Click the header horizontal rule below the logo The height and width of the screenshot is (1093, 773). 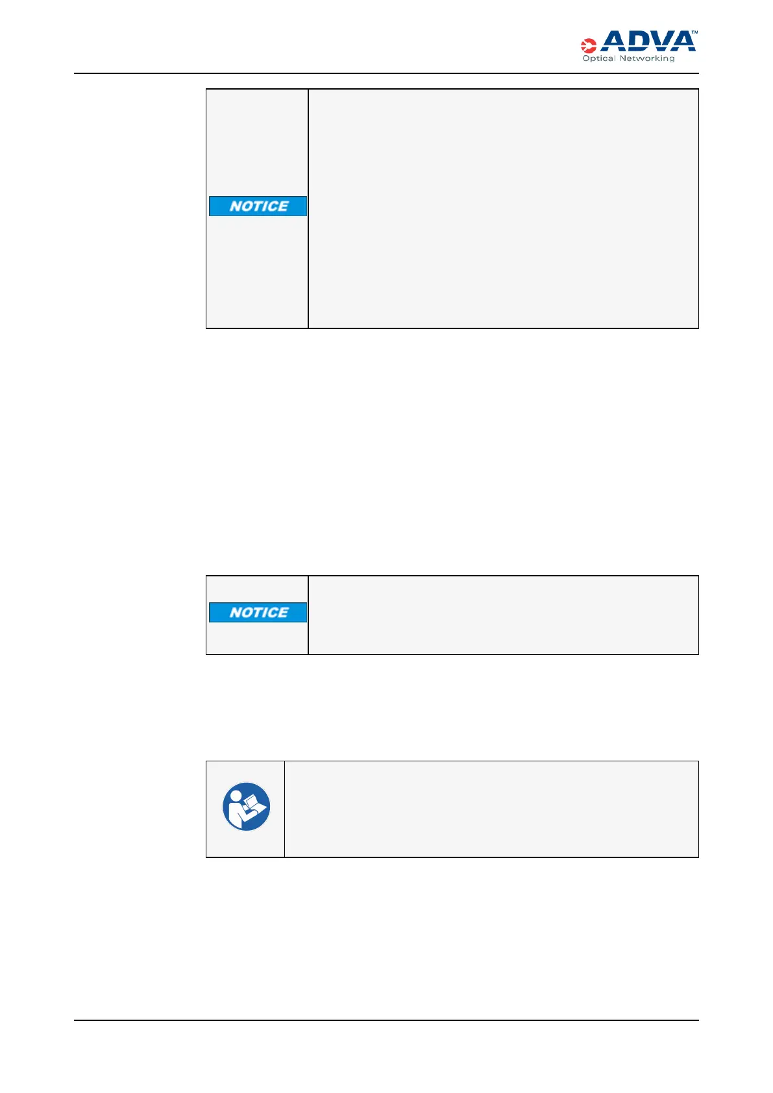pos(386,73)
